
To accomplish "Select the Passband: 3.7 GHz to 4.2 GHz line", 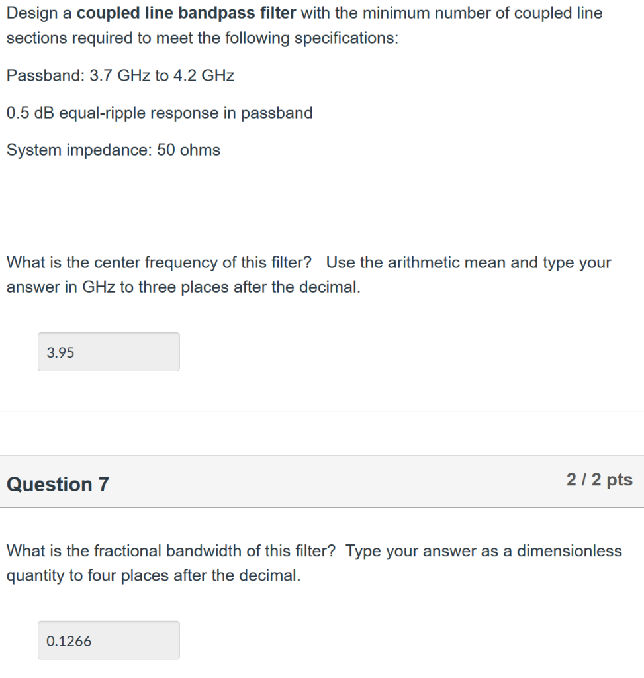I will tap(120, 75).
